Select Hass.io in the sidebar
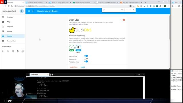 (13, 36)
